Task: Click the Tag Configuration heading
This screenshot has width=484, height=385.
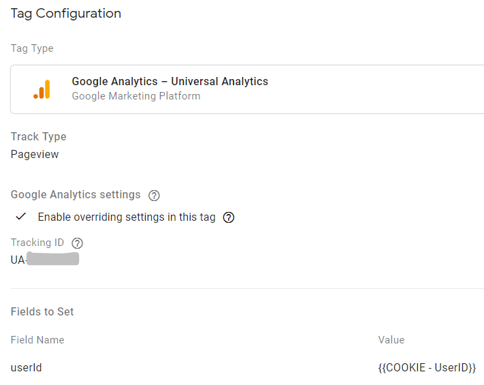Action: pyautogui.click(x=66, y=14)
